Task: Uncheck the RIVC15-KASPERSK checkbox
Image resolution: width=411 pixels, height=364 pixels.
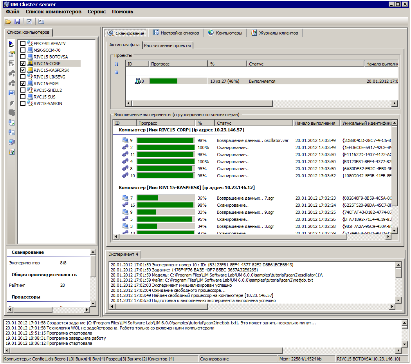Action: [x=23, y=70]
